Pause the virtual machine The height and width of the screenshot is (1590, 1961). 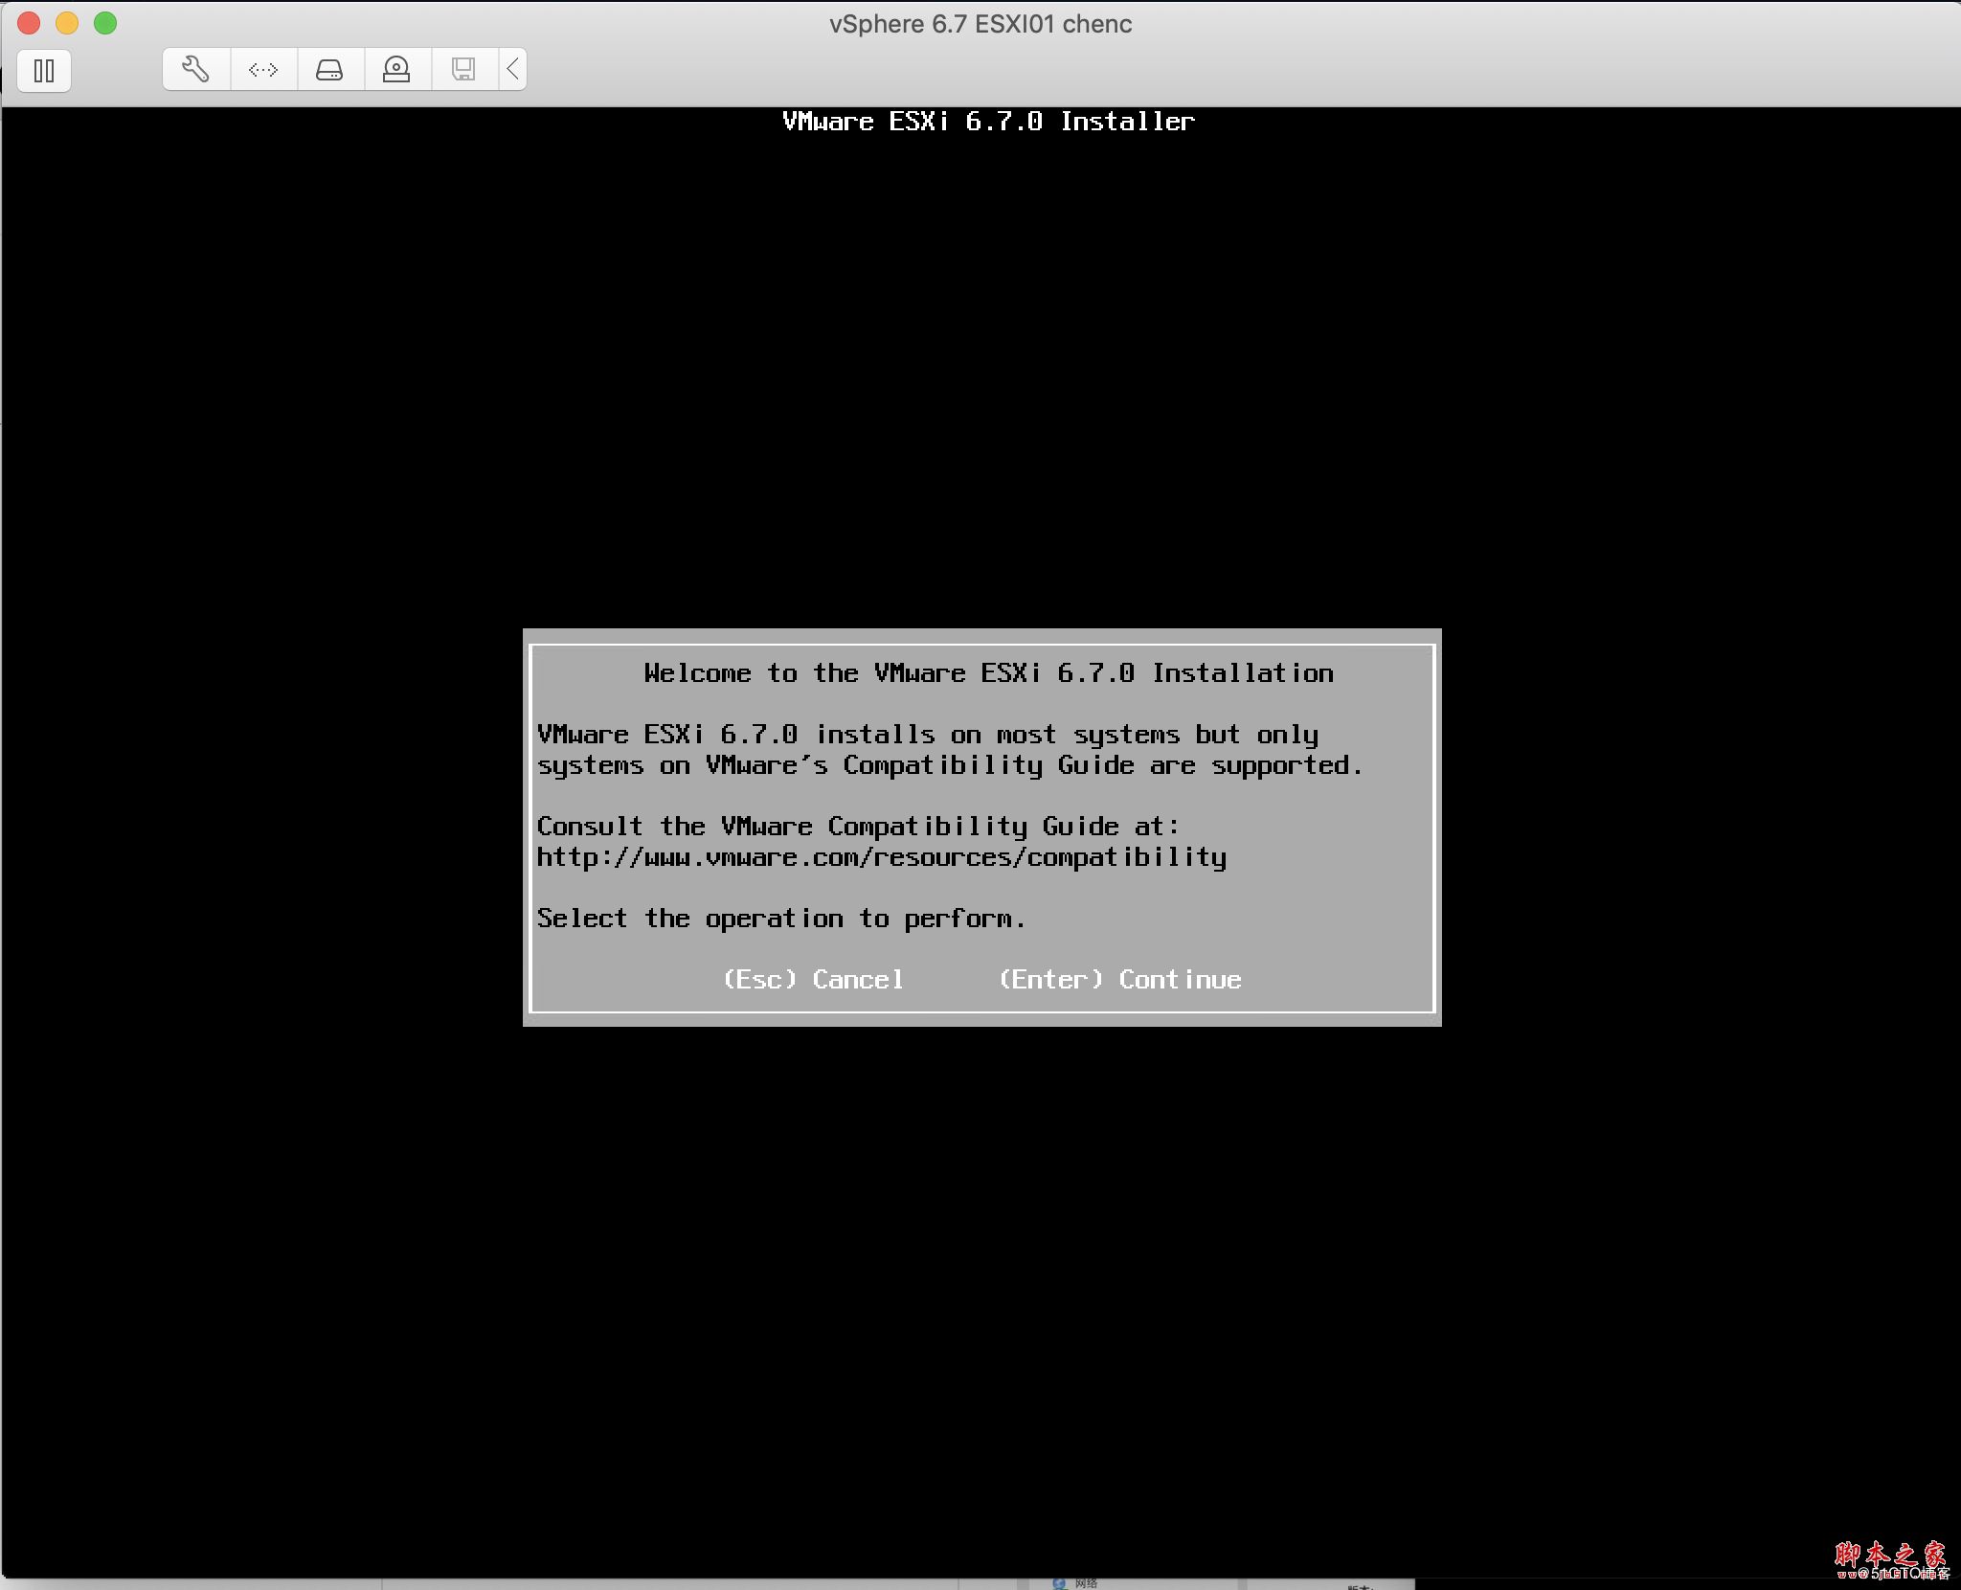coord(44,70)
